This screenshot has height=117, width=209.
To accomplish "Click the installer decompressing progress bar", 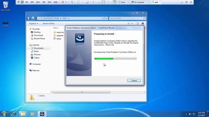I will point(115,58).
